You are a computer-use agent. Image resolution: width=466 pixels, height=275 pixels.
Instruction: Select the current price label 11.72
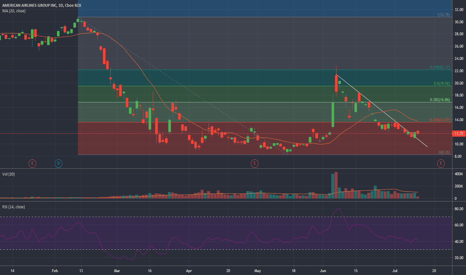[x=458, y=134]
